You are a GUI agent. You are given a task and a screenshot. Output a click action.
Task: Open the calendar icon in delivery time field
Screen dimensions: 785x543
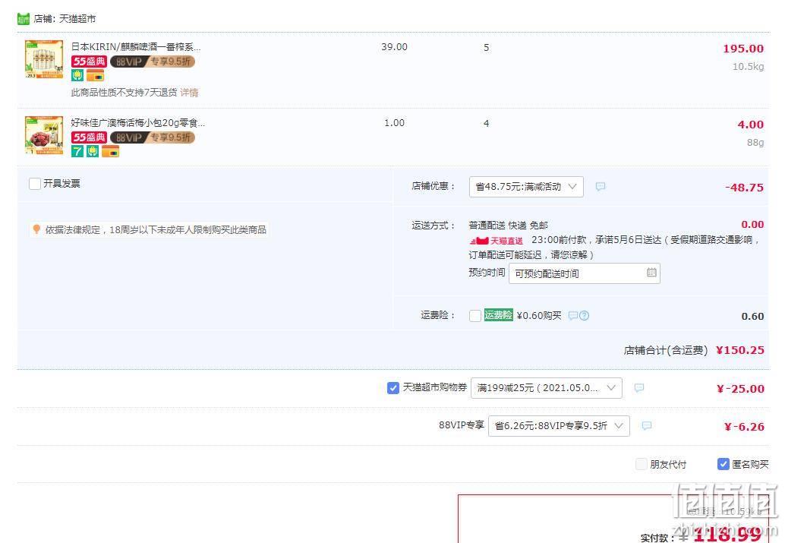[x=651, y=273]
